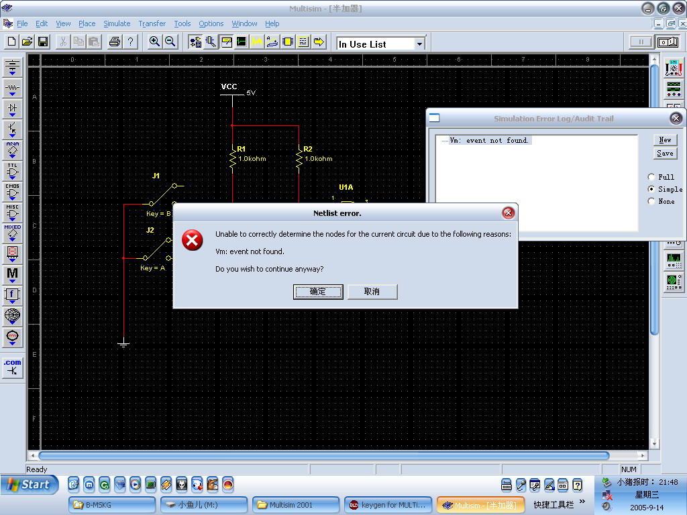The height and width of the screenshot is (515, 687).
Task: Click the horizontal scrollbar thumb
Action: [x=324, y=455]
